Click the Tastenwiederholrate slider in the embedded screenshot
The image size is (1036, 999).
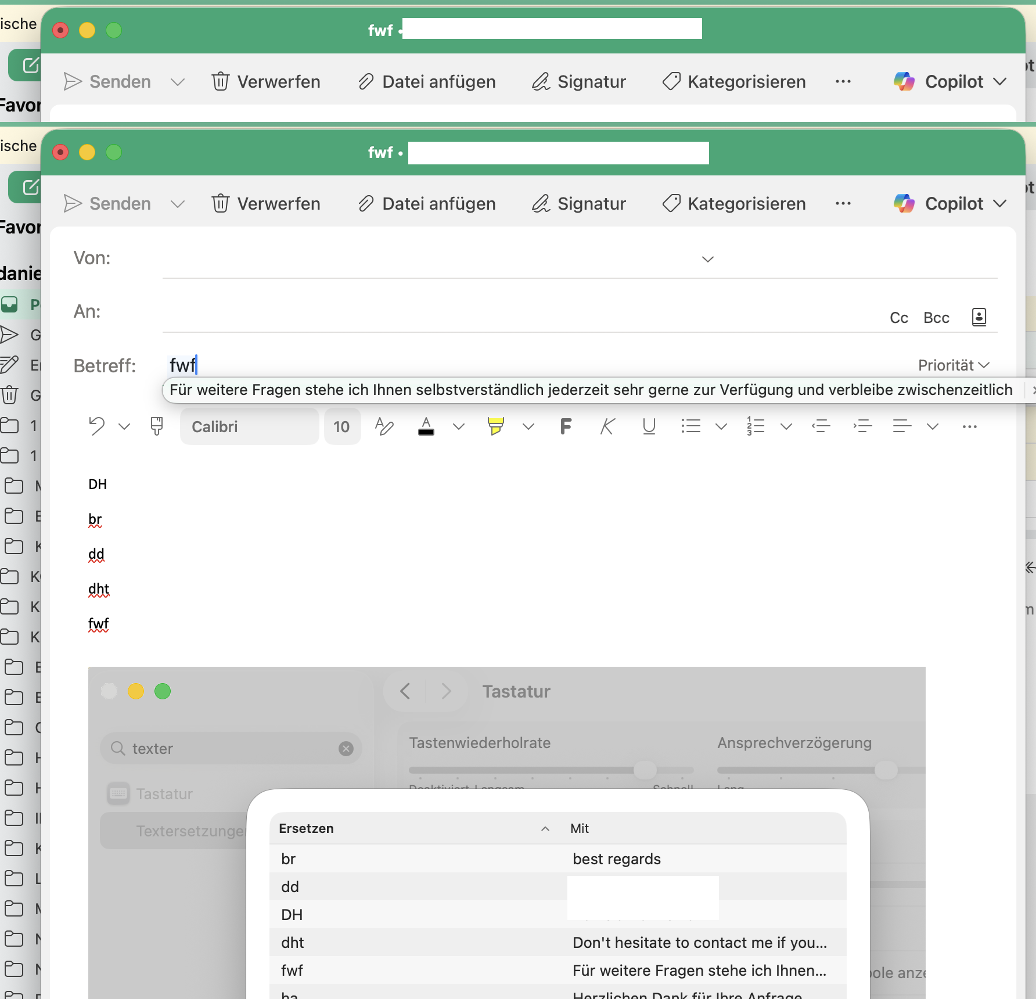pyautogui.click(x=551, y=770)
